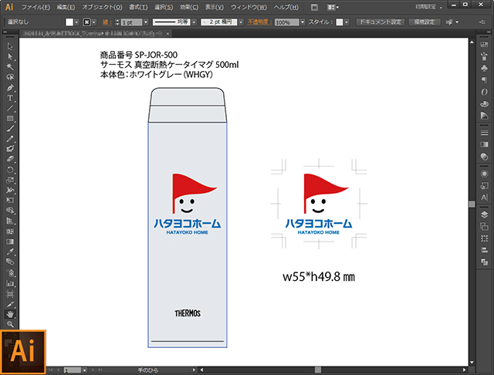Open the Symbols panel icon
Viewport: 494px width, 375px height.
coord(484,68)
